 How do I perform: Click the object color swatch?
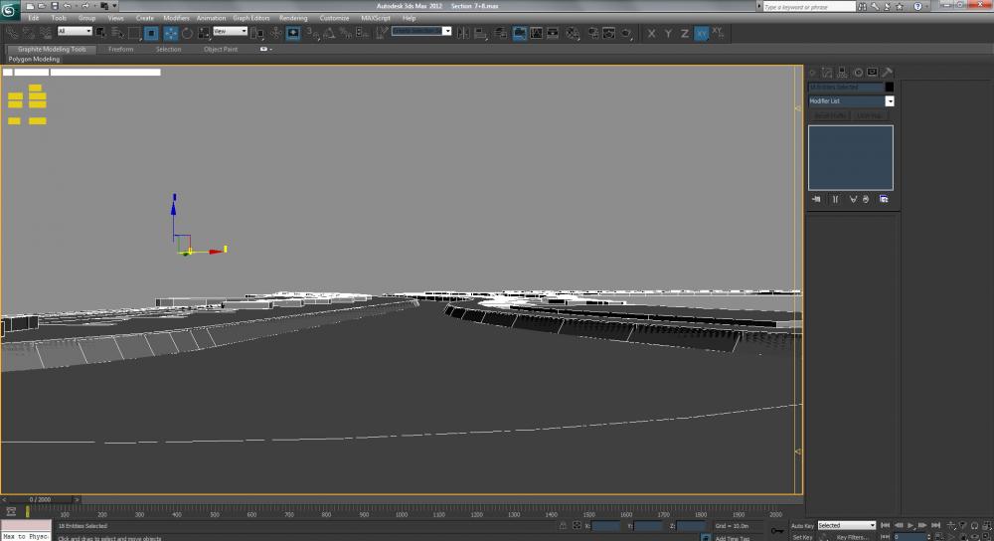tap(889, 88)
